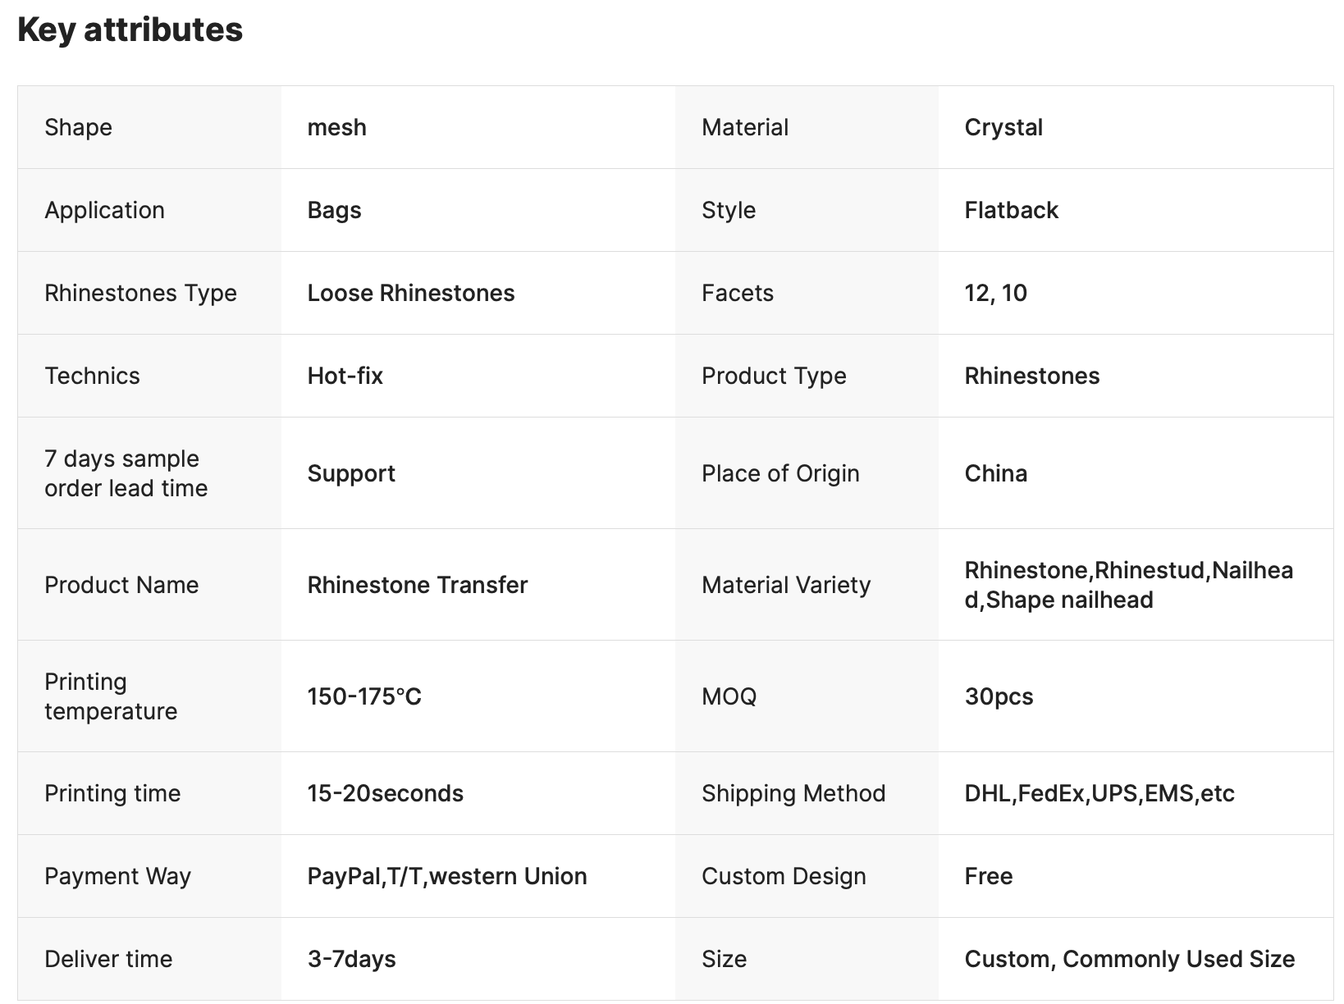Click Rhinestones product type value
The image size is (1344, 1004).
1031,376
